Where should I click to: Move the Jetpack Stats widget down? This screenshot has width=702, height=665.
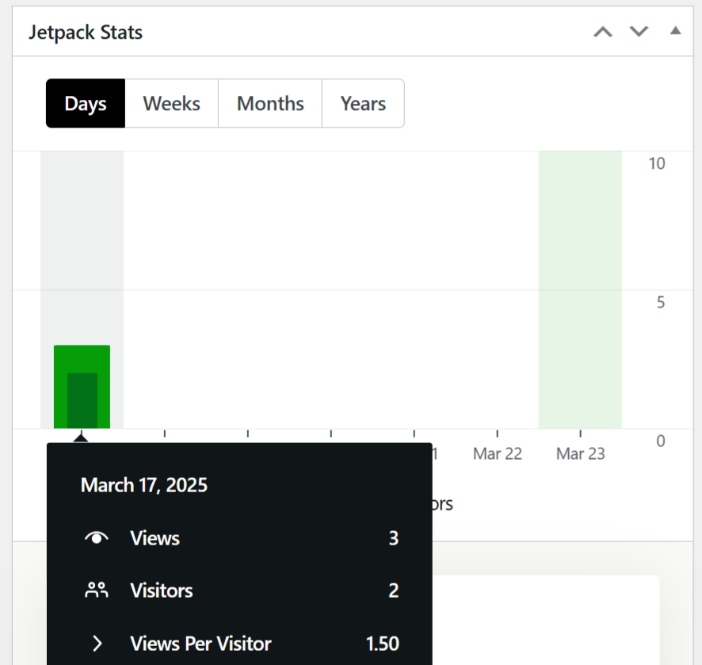pyautogui.click(x=639, y=32)
